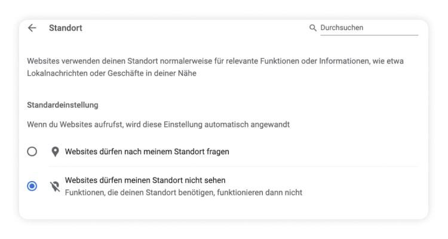Select 'Websites dürfen nach meinem Standort fragen' radio
The image size is (448, 239).
(32, 152)
